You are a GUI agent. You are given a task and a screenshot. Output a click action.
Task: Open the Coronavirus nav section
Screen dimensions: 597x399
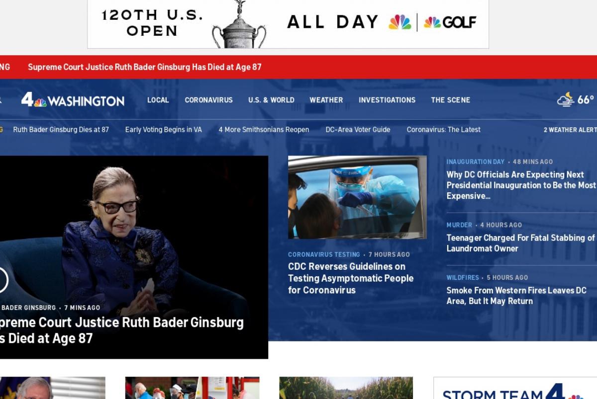coord(208,100)
